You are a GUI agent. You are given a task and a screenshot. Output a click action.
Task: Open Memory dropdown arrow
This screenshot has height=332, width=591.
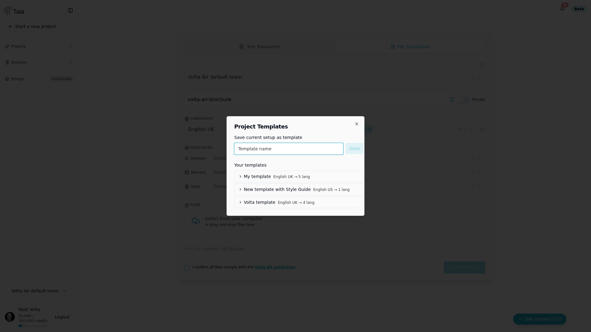pyautogui.click(x=479, y=172)
